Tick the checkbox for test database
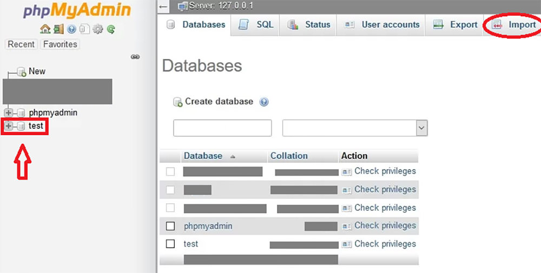Screen dimensions: 541x273 tap(170, 244)
